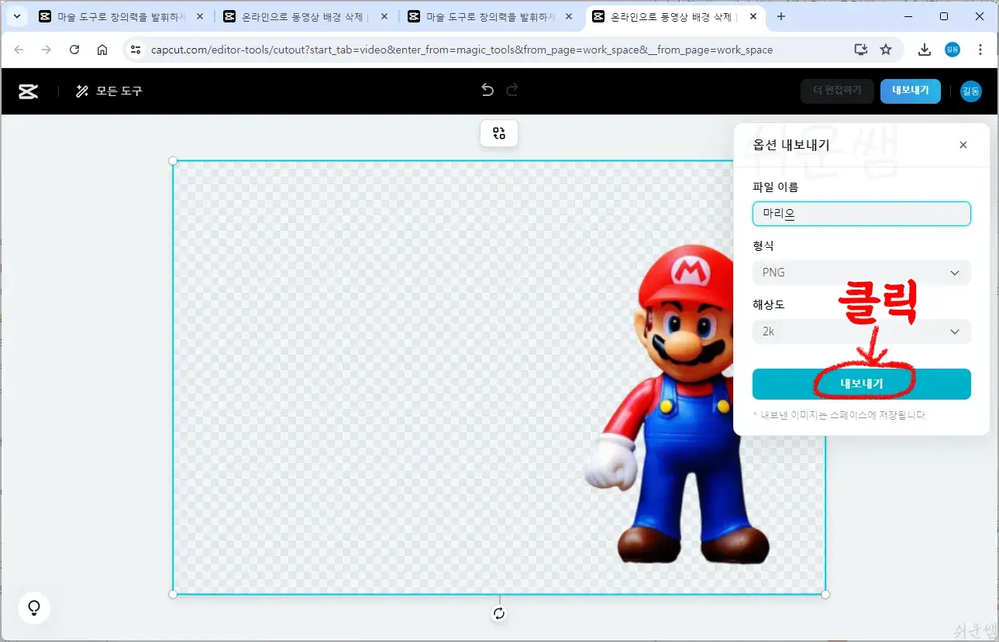Undo the last edit
Screen dimensions: 999x642
487,91
